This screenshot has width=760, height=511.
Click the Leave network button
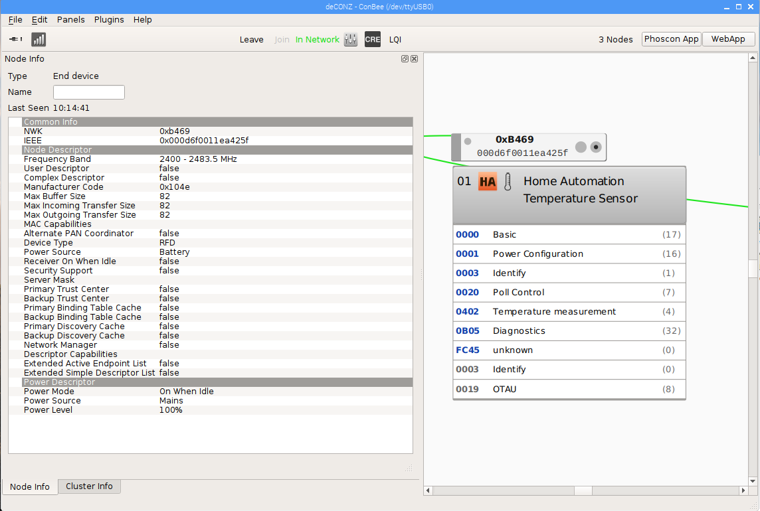click(x=252, y=40)
